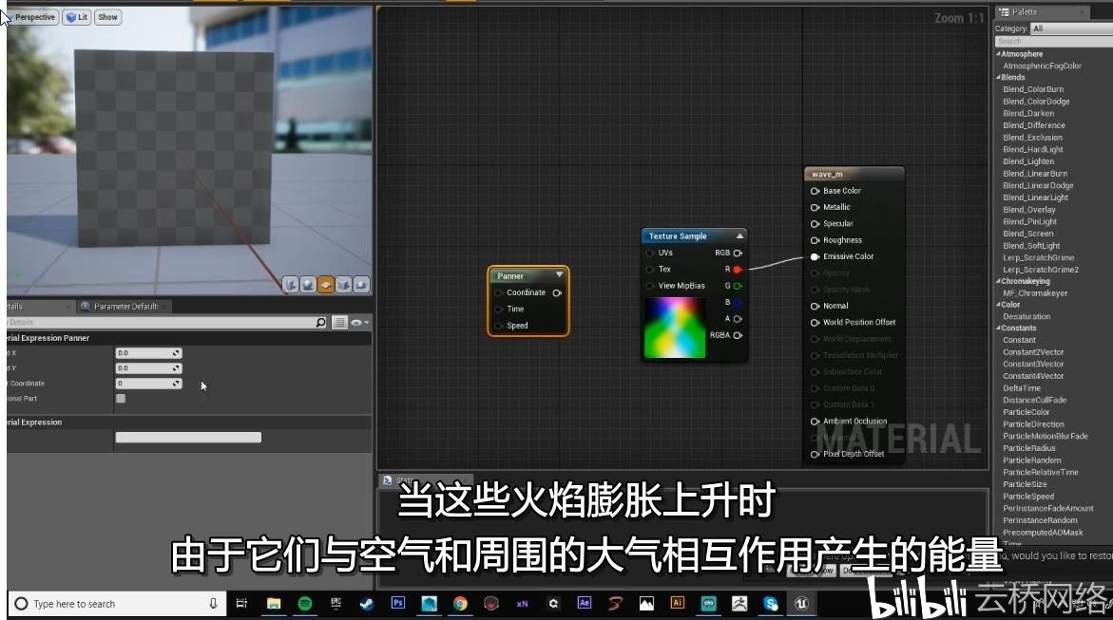Select AtmosphericFogColor in the Palette list

point(1042,66)
